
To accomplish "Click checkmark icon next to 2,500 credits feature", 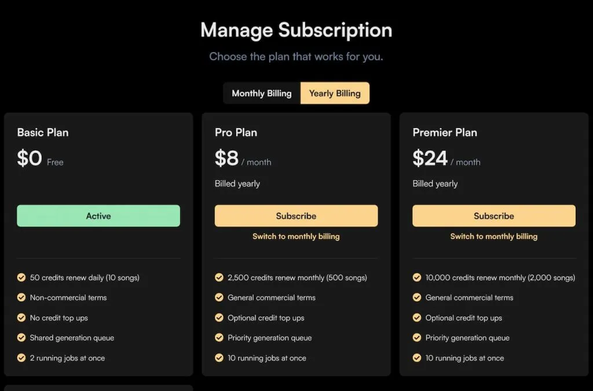I will coord(219,277).
